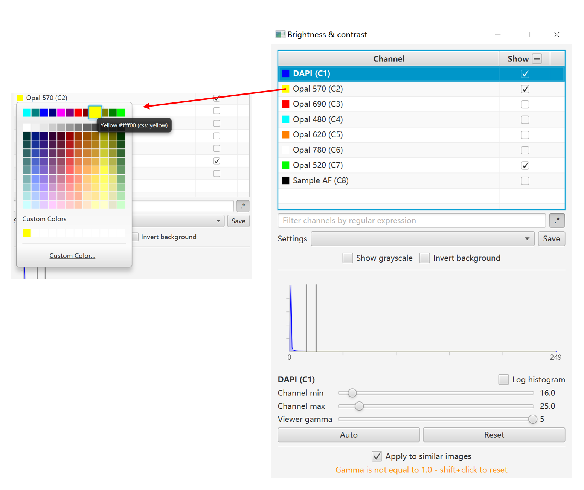Image resolution: width=584 pixels, height=490 pixels.
Task: Click the Filter channels by regular expression field
Action: (x=411, y=220)
